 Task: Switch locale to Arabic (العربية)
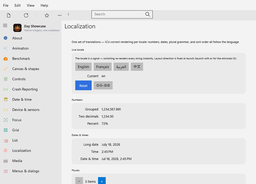121,67
